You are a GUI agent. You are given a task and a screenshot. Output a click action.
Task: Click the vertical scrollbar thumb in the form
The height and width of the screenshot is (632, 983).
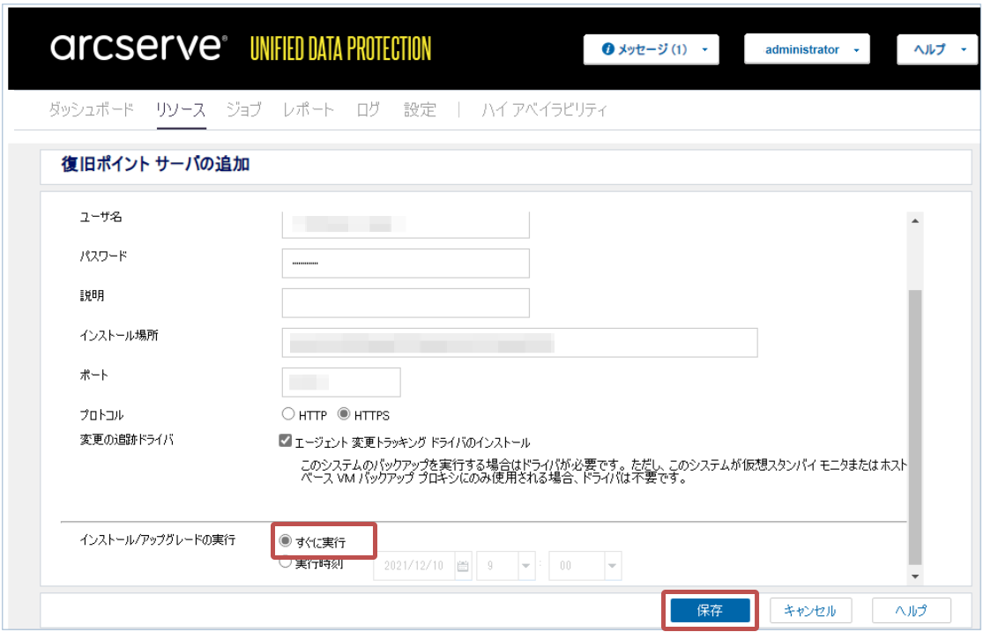pyautogui.click(x=914, y=423)
